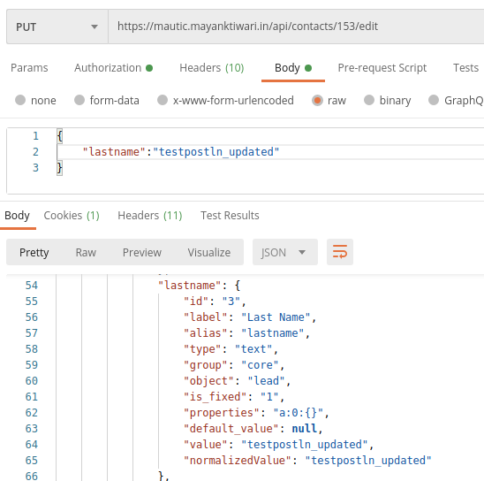Open the Test Results tab
Screen dimensions: 484x481
point(230,216)
